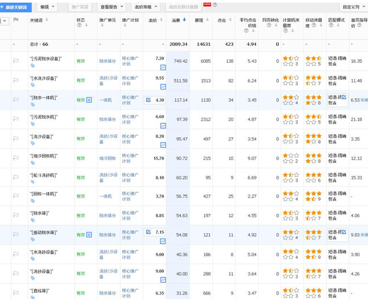Toggle the flag for 轮斗洗砂机 row
Image resolution: width=368 pixels, height=299 pixels.
click(16, 177)
